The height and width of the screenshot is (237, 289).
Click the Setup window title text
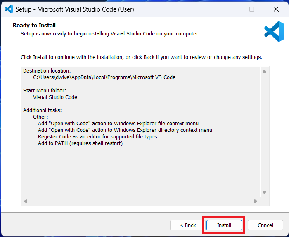77,9
